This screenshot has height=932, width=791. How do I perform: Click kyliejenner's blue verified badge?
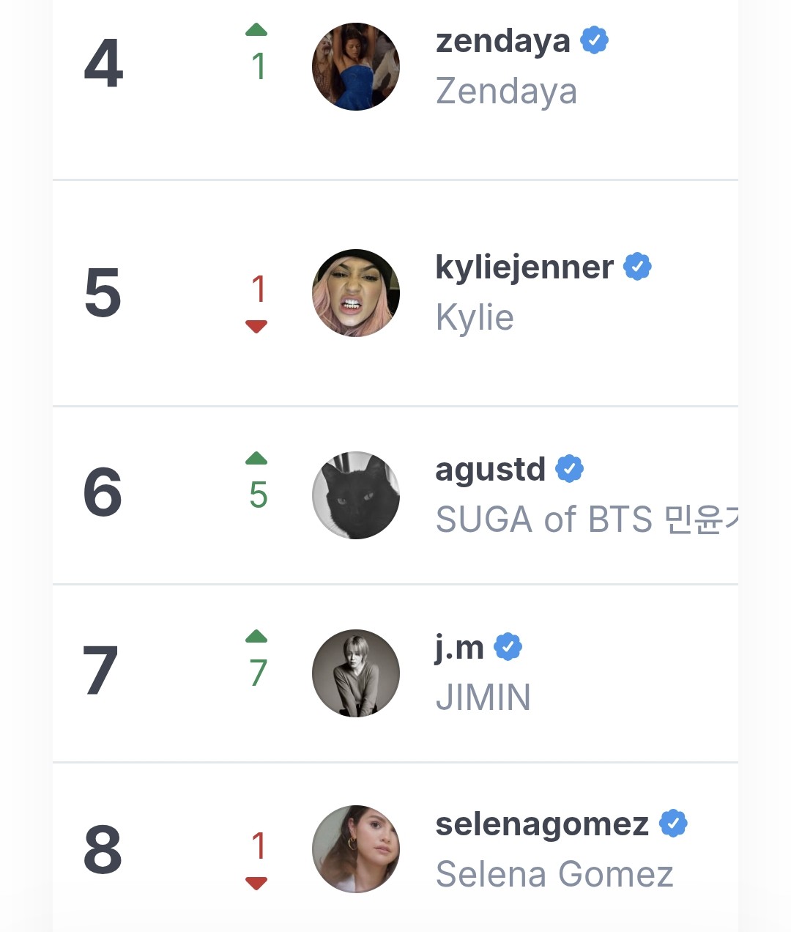click(x=637, y=267)
